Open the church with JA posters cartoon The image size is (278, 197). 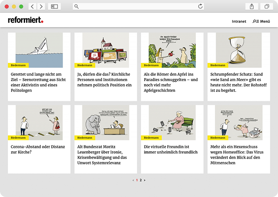click(x=106, y=50)
